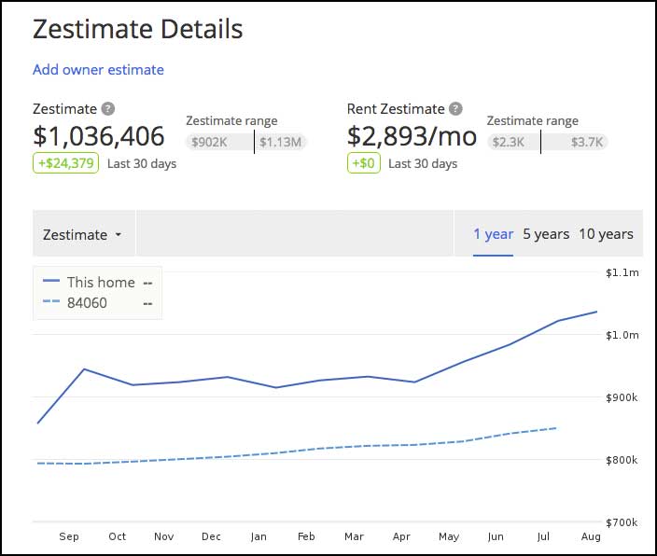Click the Apr month label
The height and width of the screenshot is (556, 657).
click(x=401, y=536)
